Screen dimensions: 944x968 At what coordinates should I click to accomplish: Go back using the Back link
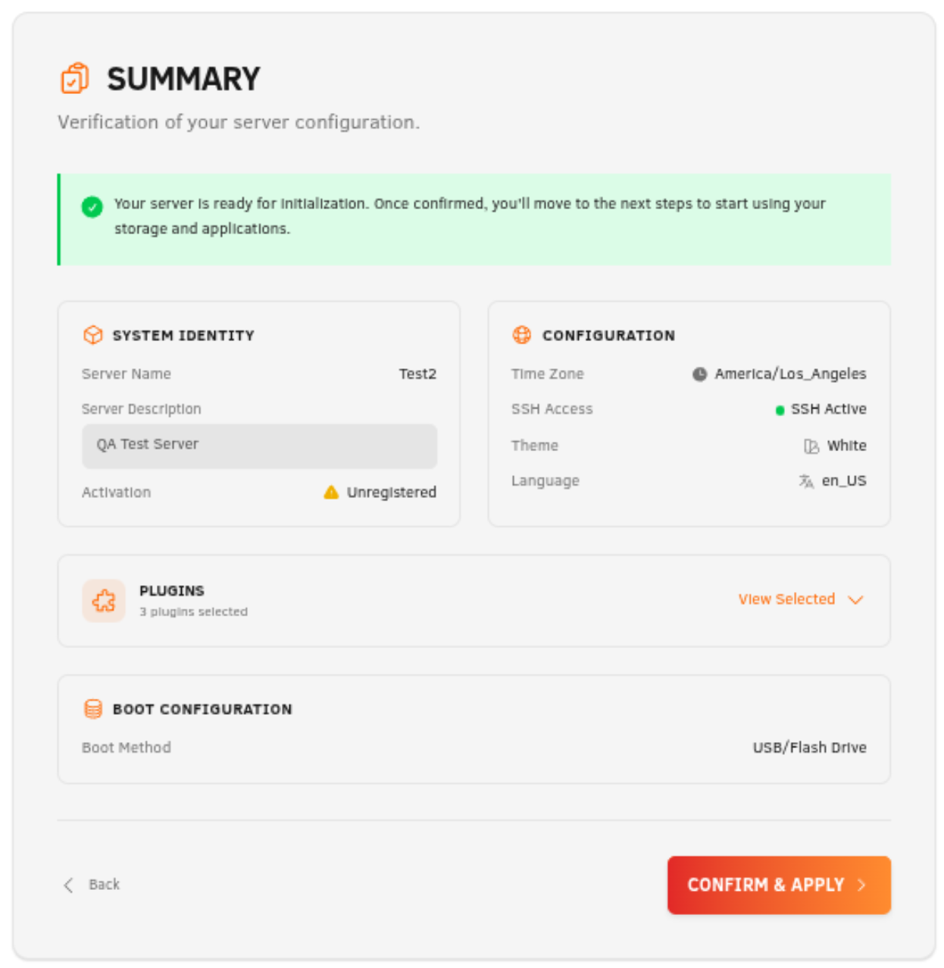click(x=92, y=885)
